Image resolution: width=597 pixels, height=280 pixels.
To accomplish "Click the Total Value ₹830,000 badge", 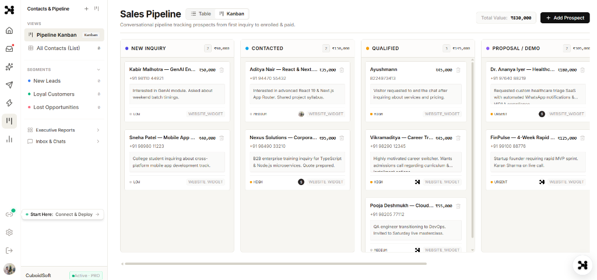I will pos(506,18).
